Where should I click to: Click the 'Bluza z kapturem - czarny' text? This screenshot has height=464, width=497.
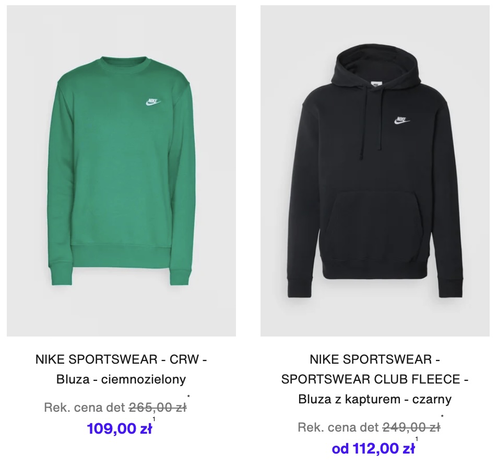click(375, 399)
